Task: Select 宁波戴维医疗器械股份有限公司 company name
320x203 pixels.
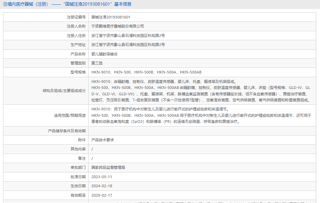Action: click(x=117, y=27)
